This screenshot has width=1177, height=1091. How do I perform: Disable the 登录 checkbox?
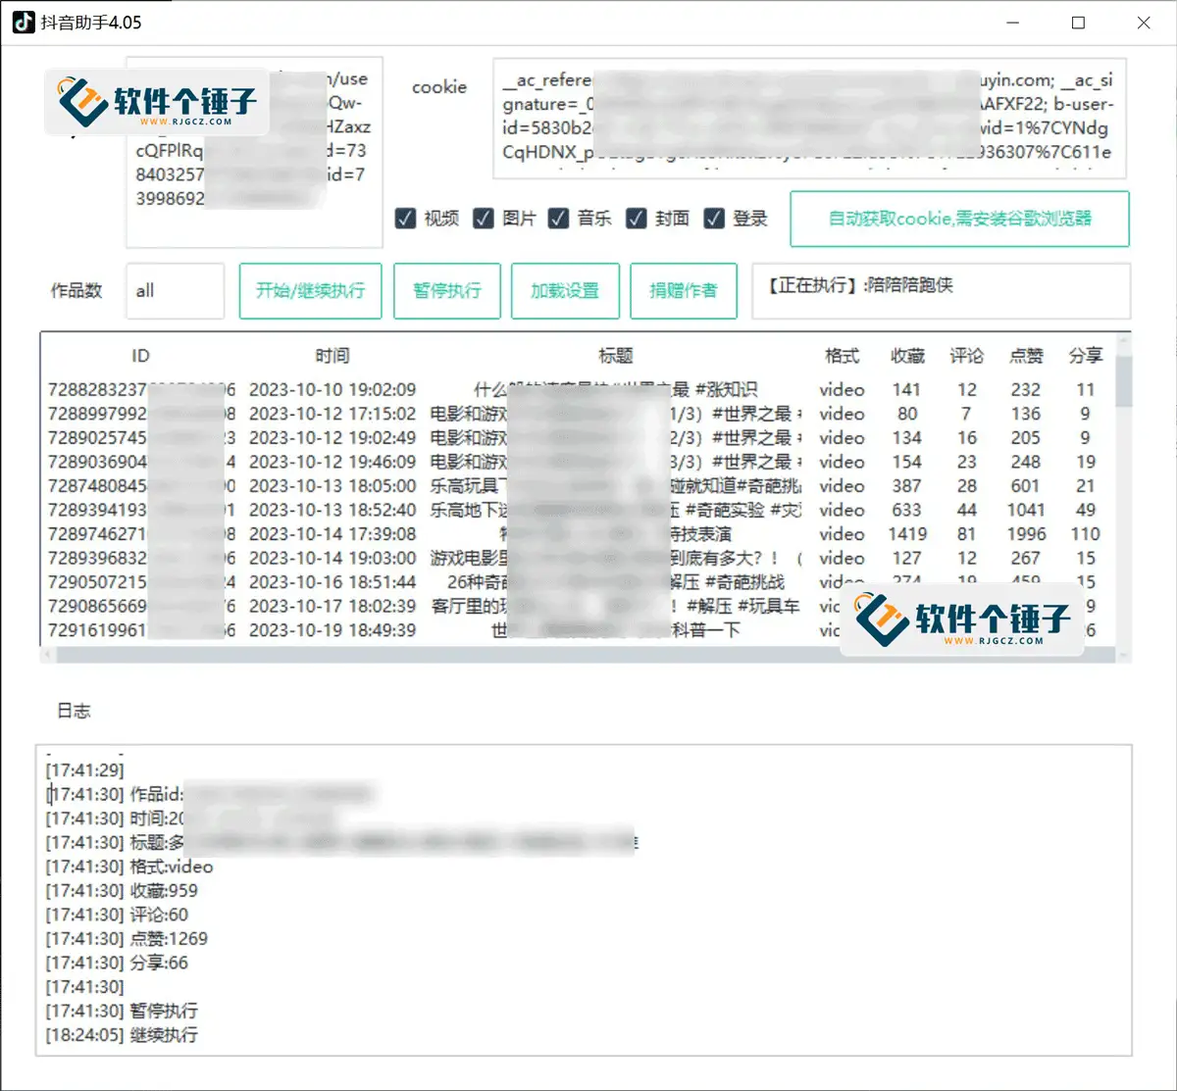point(714,219)
